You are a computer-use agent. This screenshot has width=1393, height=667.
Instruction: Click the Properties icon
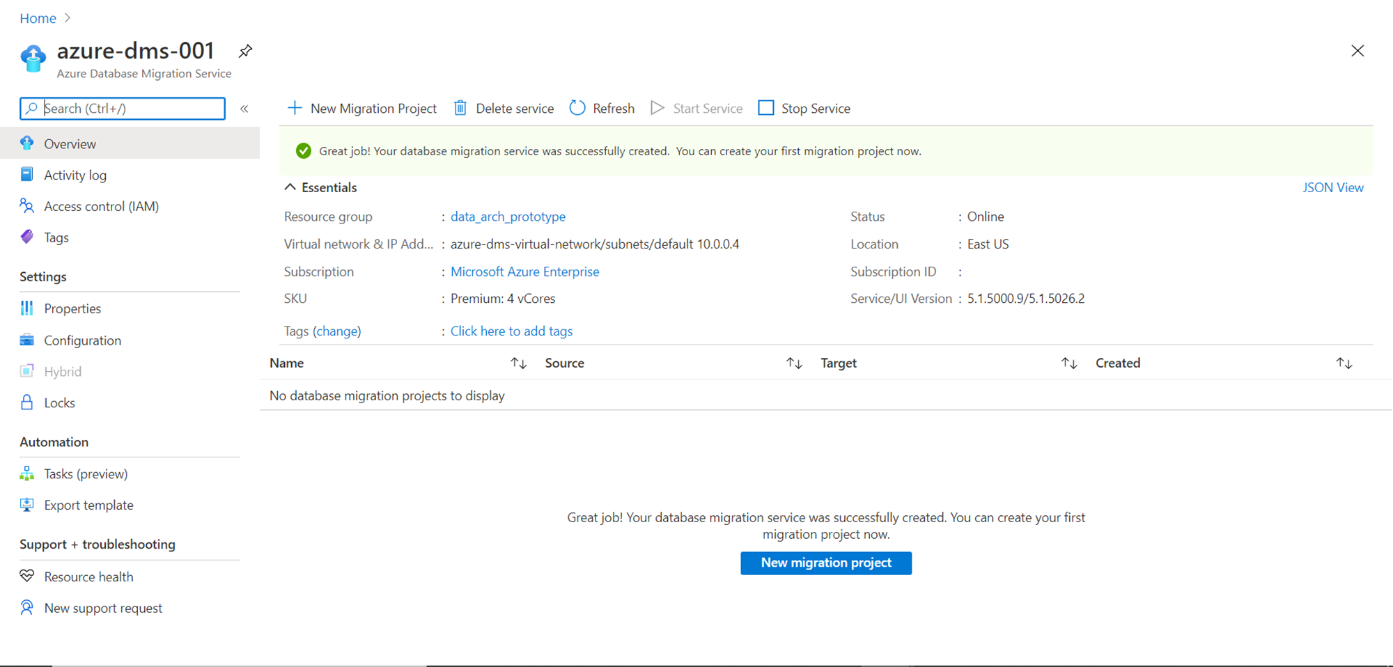pos(27,308)
